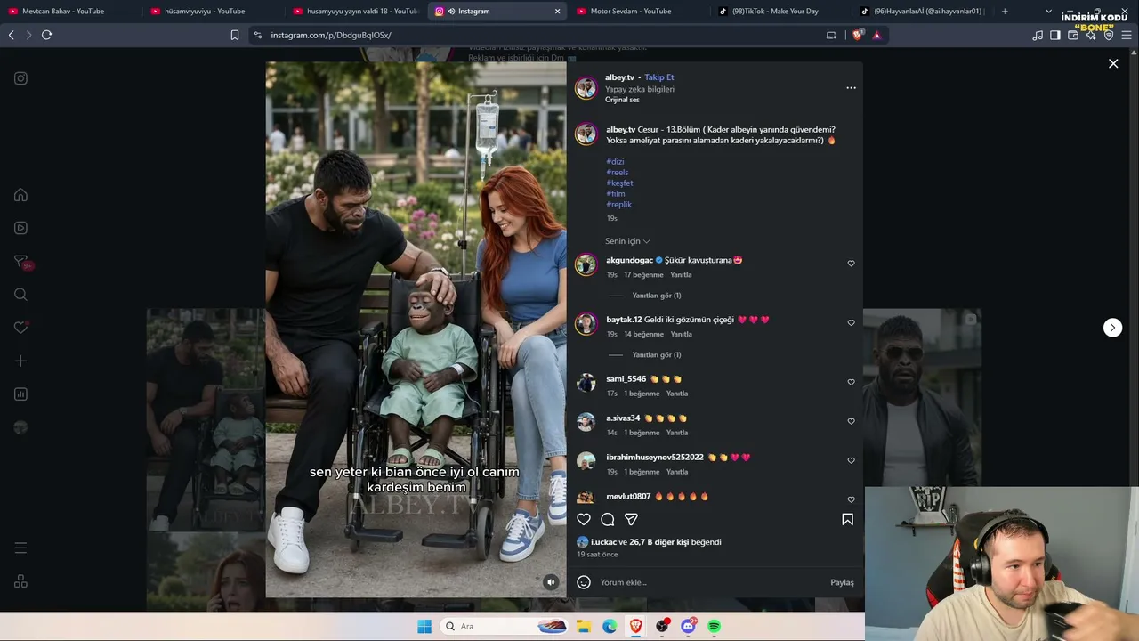
Task: Like akgundogac's comment
Action: 851,264
